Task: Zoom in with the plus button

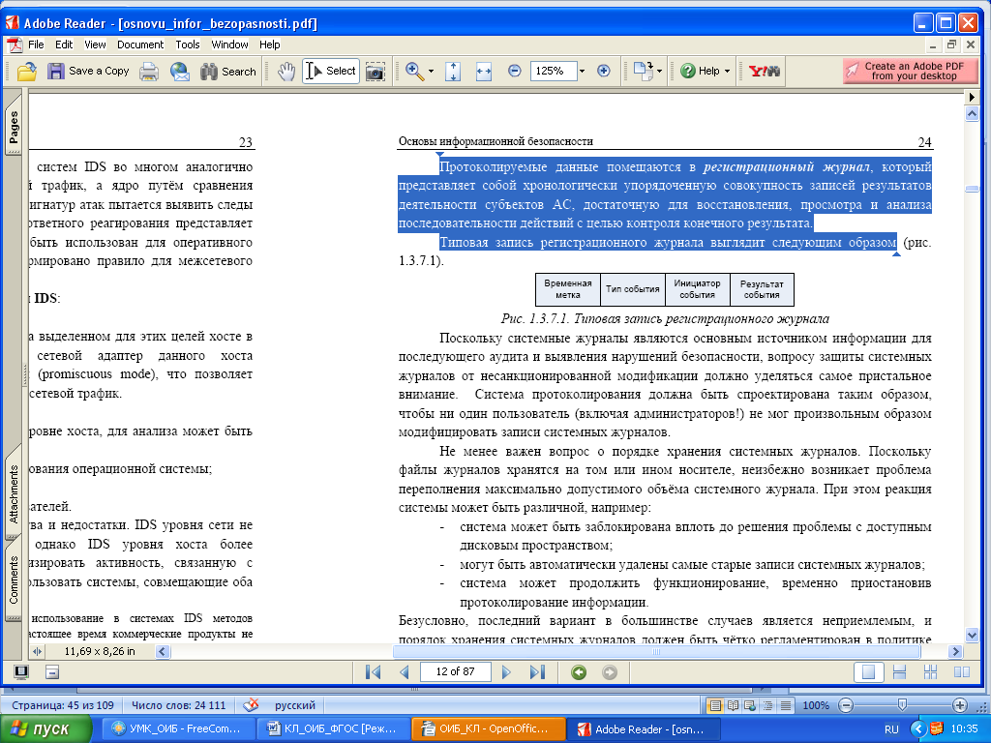Action: coord(604,71)
